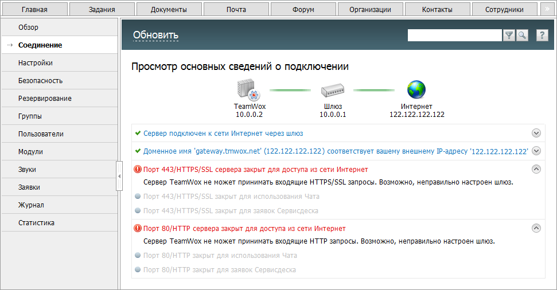The height and width of the screenshot is (290, 557).
Task: Click 'Порт 80/HTTP закрыт для заявок Сервисдеска'
Action: [220, 270]
